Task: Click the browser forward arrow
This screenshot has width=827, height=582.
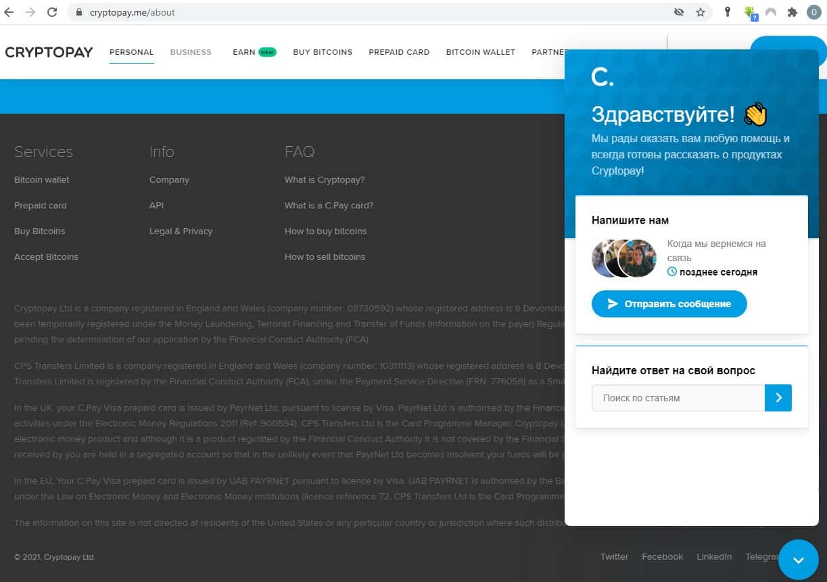Action: [30, 12]
